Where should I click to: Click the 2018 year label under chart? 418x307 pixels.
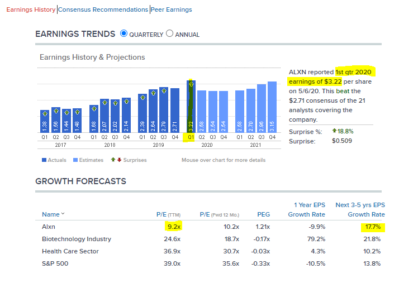coord(110,145)
